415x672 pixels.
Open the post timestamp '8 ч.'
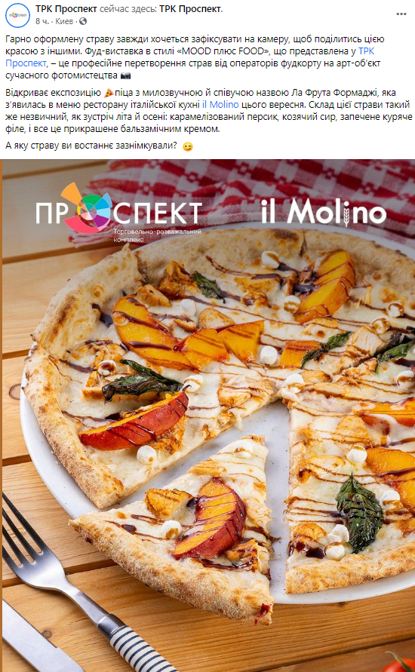(x=41, y=21)
